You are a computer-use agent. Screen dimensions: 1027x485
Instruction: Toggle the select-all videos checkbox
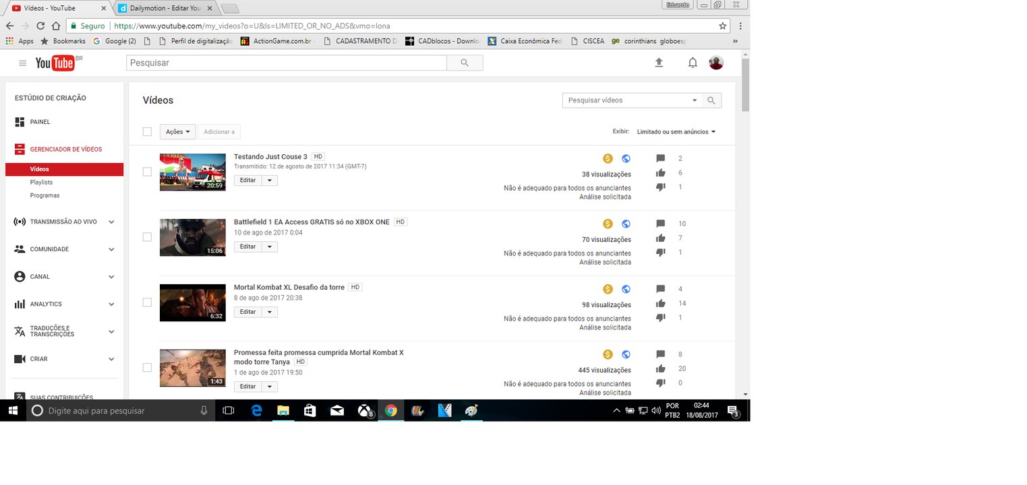[147, 132]
